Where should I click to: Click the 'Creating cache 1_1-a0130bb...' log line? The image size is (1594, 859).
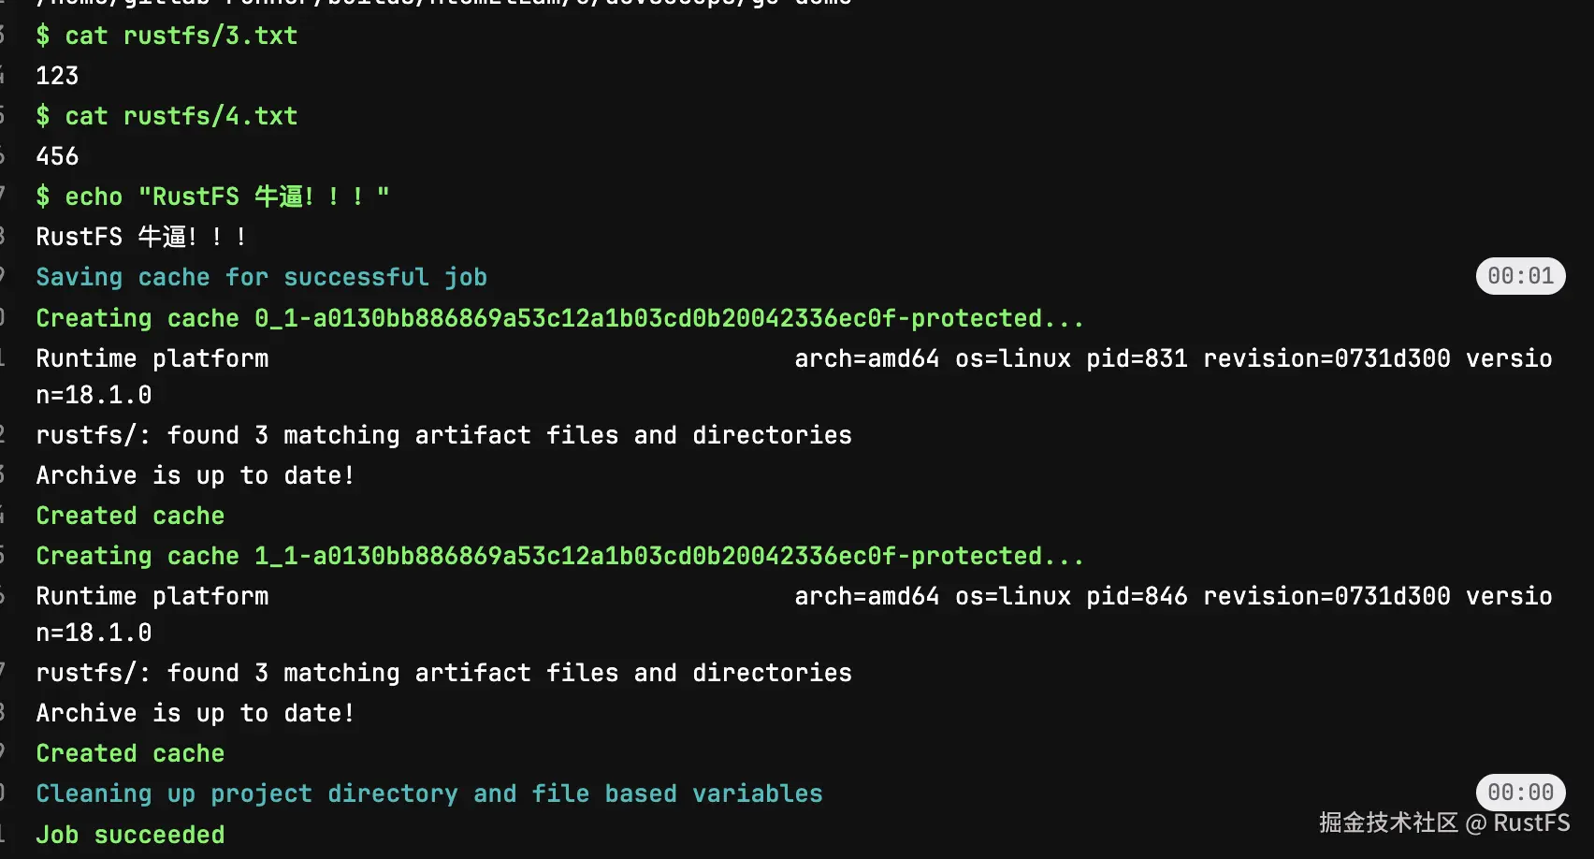pyautogui.click(x=558, y=557)
